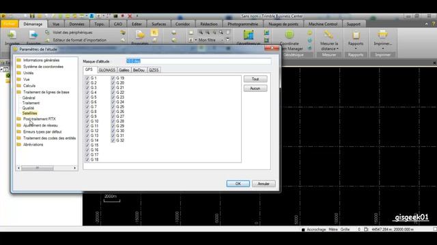The width and height of the screenshot is (437, 245).
Task: Switch to the QZSS tab
Action: tap(154, 70)
